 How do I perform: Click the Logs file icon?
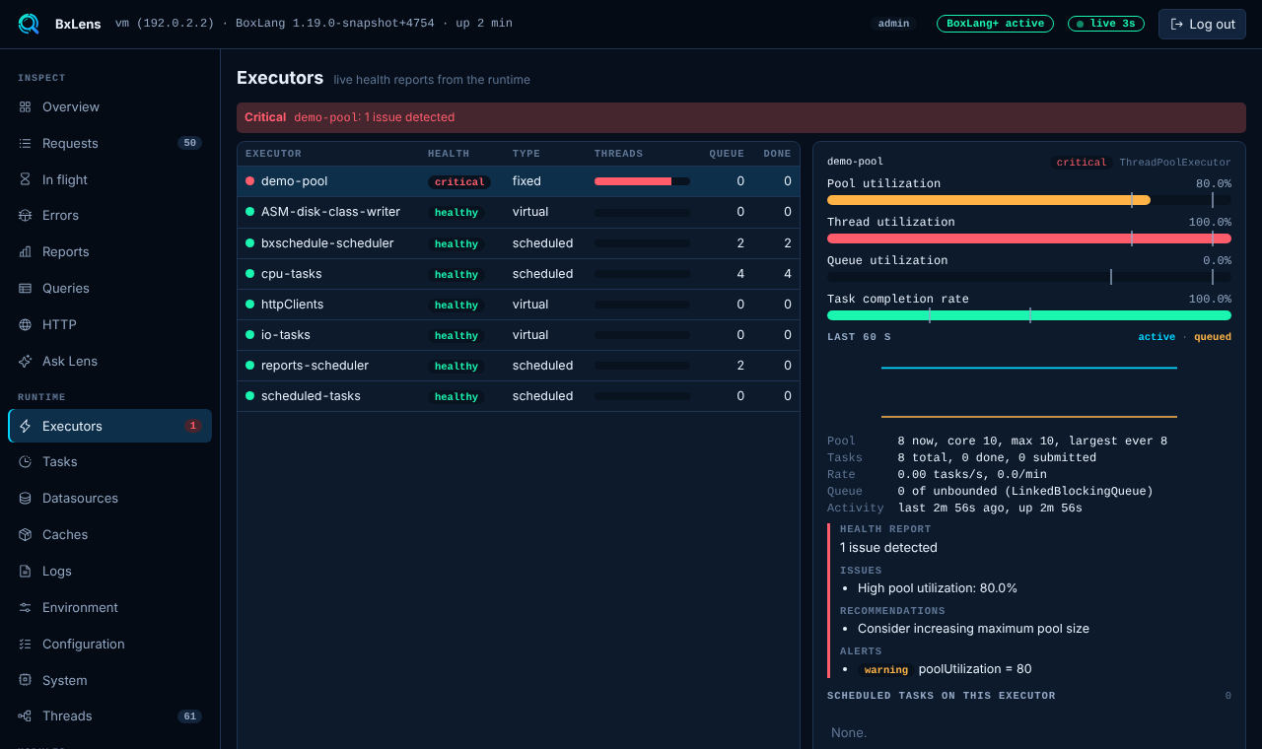click(25, 571)
